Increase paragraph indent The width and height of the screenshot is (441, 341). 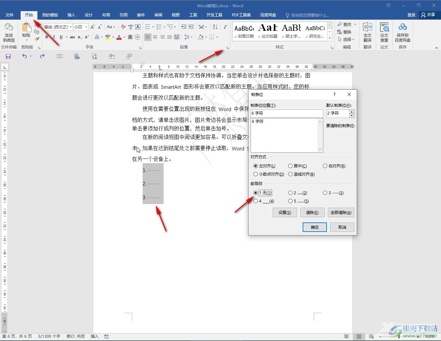click(191, 27)
